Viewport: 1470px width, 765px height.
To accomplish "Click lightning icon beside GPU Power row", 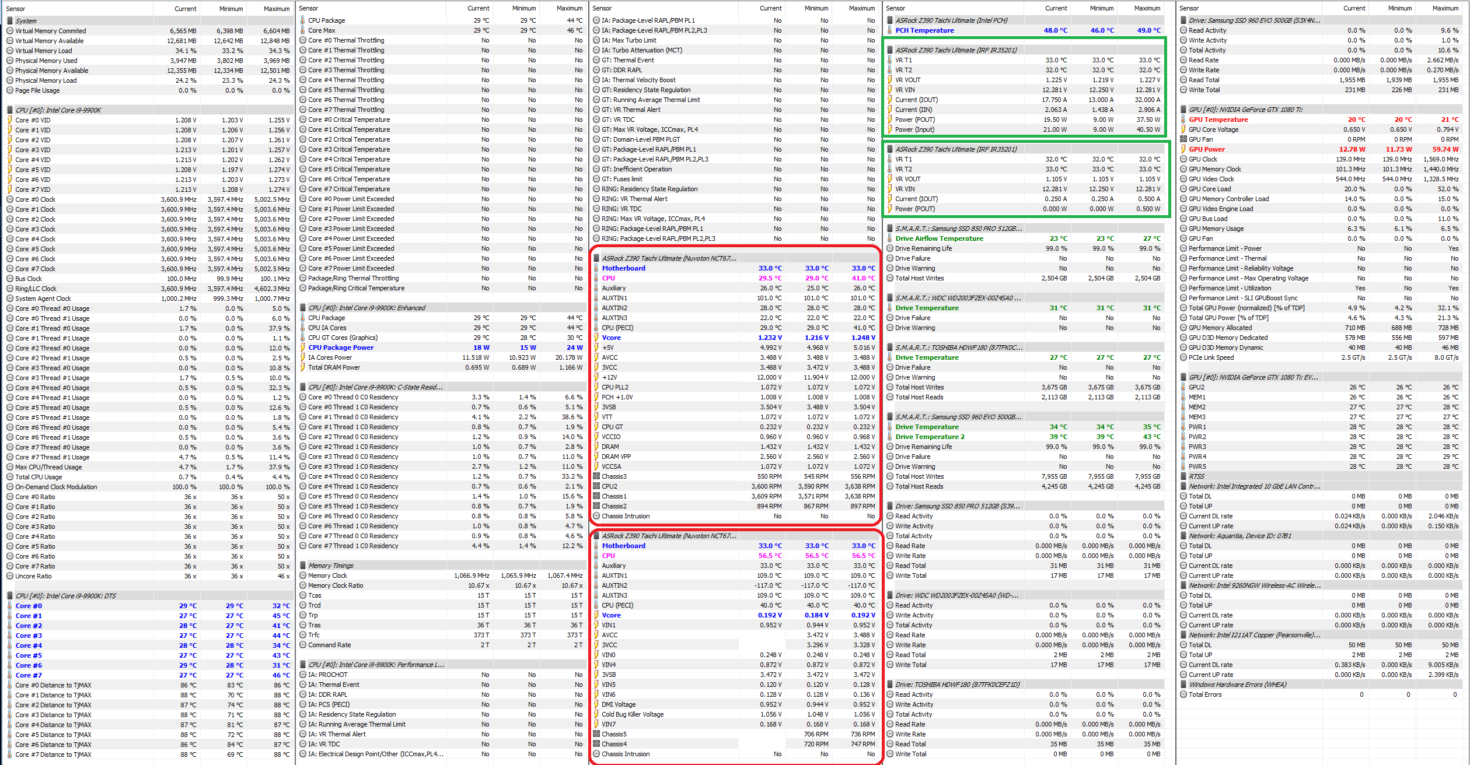I will click(1183, 149).
